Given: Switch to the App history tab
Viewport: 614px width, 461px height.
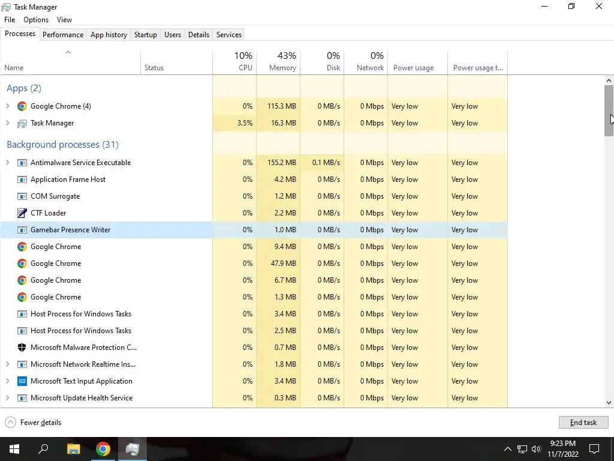Looking at the screenshot, I should (109, 34).
